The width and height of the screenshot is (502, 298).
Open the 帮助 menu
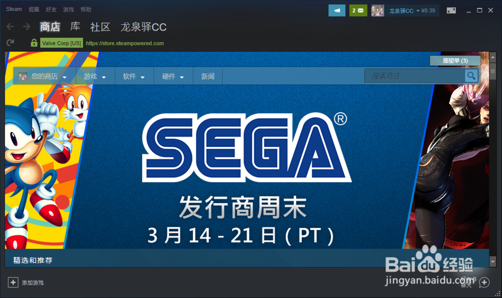(x=86, y=10)
